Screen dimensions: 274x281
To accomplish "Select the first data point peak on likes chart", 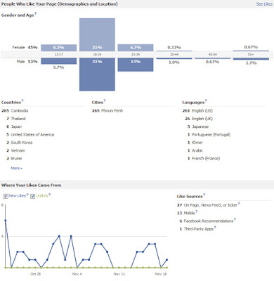I will point(6,221).
